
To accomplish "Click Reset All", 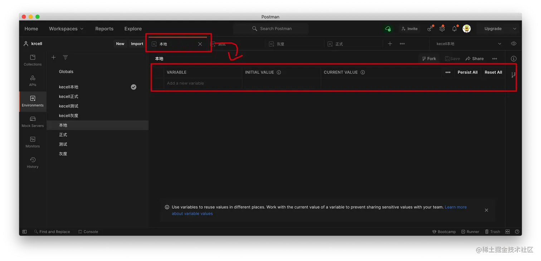I will tap(493, 72).
